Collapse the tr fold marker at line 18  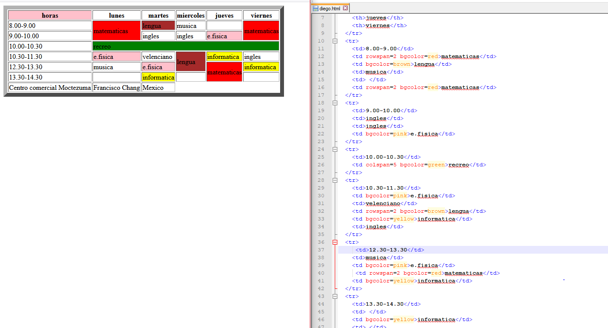(x=335, y=103)
